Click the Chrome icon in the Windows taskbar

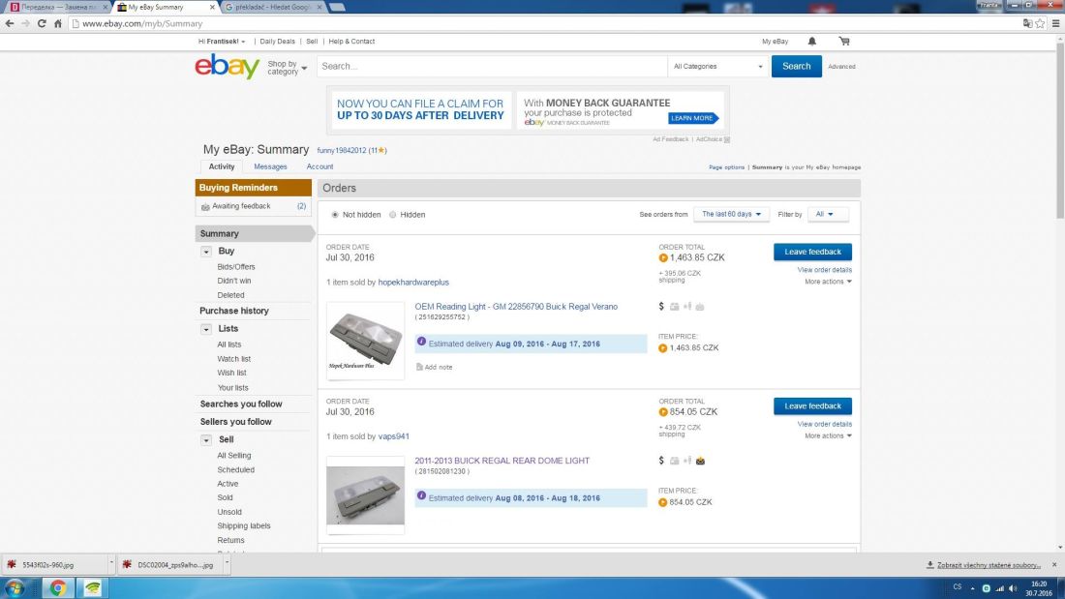(57, 587)
